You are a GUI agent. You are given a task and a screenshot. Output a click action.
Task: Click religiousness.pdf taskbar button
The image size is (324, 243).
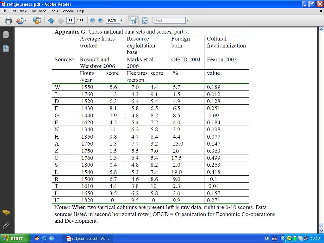click(88, 239)
